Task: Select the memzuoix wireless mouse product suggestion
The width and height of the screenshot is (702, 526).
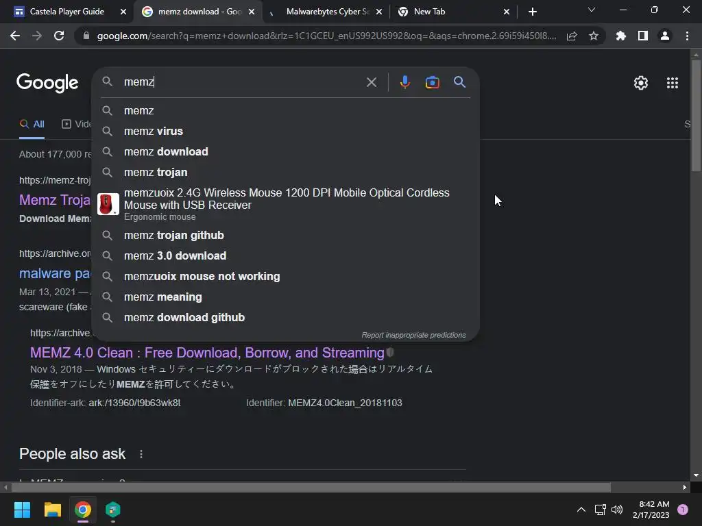Action: [x=286, y=204]
